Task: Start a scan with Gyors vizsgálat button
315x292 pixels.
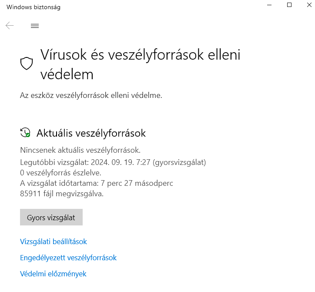Action: [51, 218]
